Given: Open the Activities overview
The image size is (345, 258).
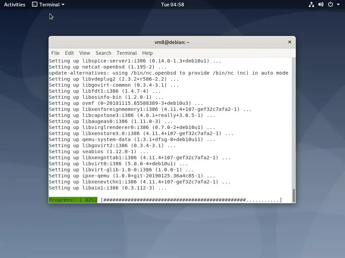Looking at the screenshot, I should [x=14, y=4].
